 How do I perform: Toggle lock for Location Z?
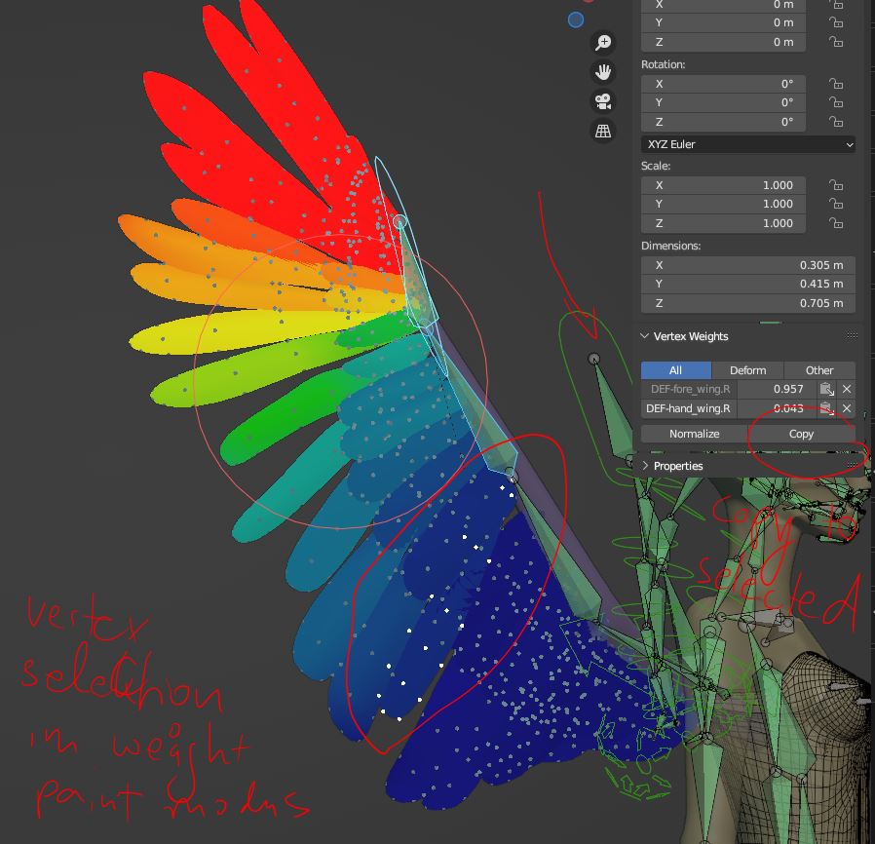tap(835, 42)
